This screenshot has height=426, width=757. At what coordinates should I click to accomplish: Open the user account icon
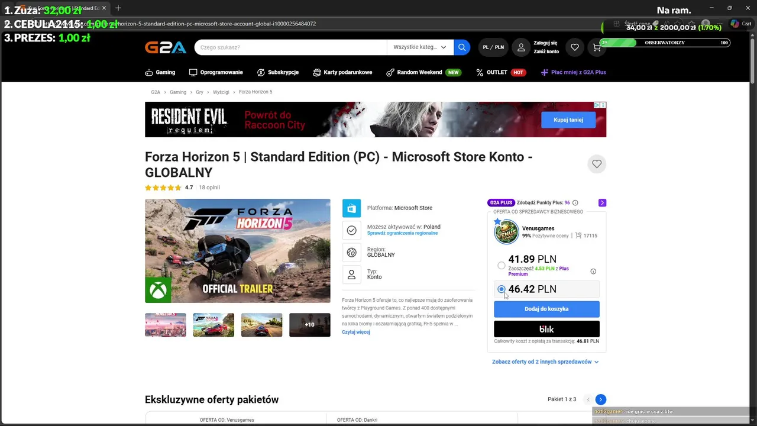click(521, 47)
